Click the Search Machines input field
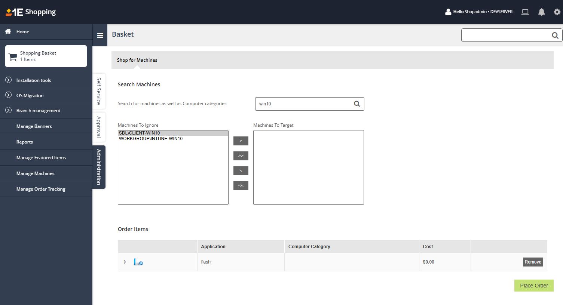The image size is (563, 305). 303,104
